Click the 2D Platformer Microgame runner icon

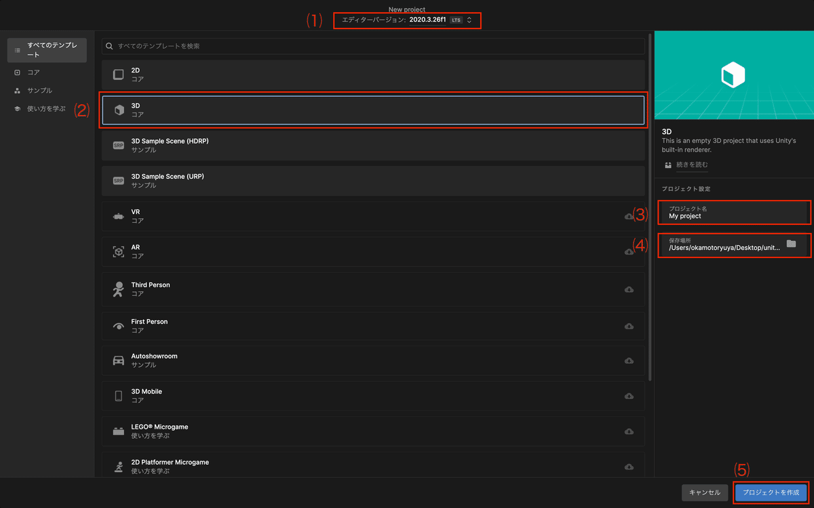tap(119, 466)
